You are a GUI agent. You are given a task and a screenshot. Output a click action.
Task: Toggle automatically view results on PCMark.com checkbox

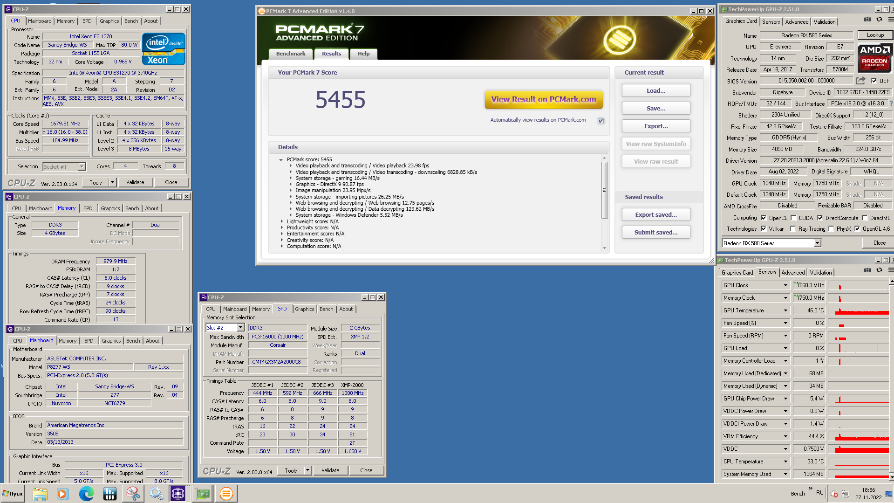tap(601, 121)
